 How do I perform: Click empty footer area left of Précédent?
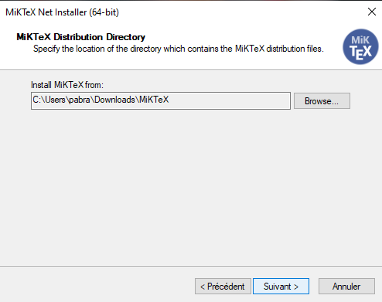(x=97, y=286)
